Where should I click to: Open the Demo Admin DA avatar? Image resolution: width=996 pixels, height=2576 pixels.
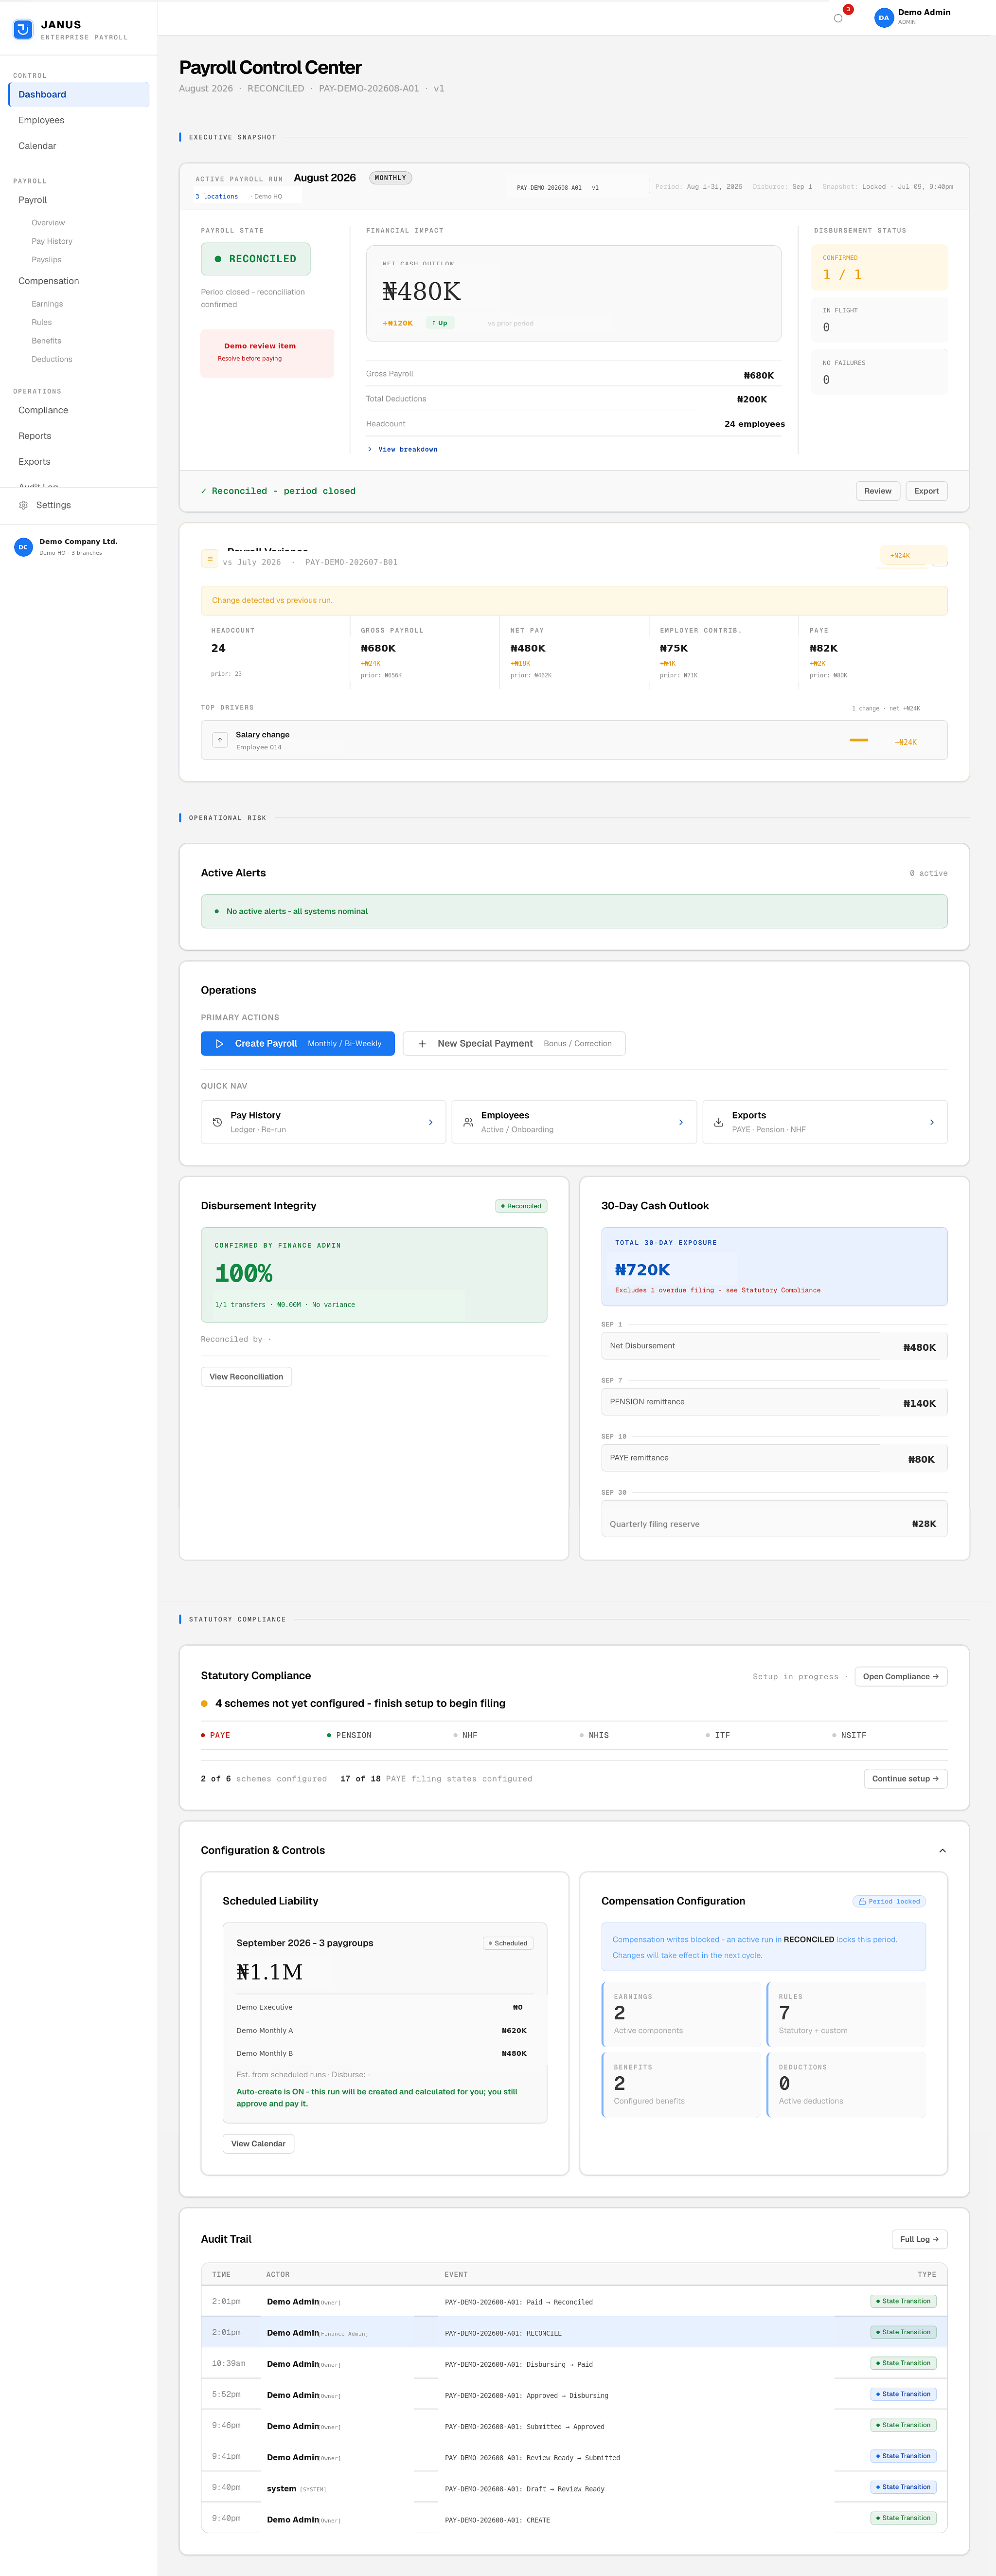[883, 17]
